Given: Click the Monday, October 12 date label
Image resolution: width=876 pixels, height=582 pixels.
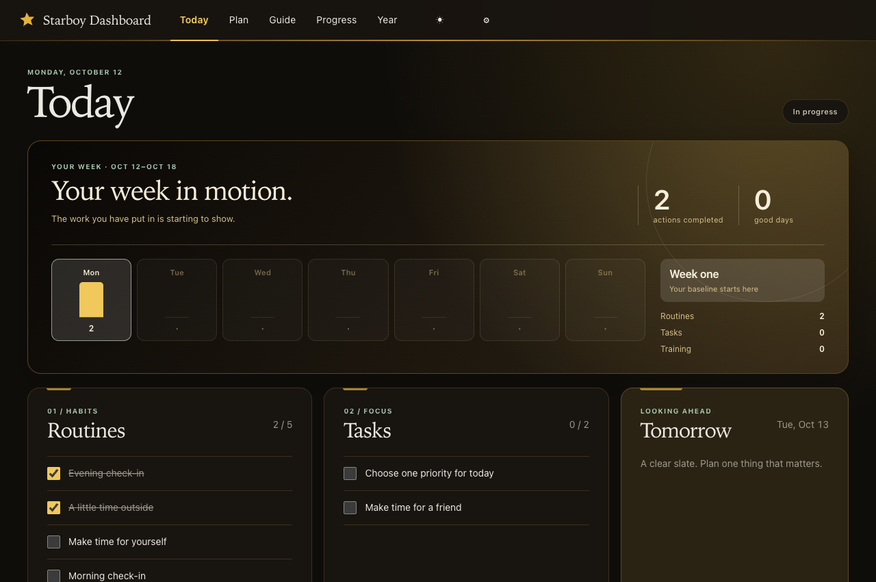Looking at the screenshot, I should point(75,72).
